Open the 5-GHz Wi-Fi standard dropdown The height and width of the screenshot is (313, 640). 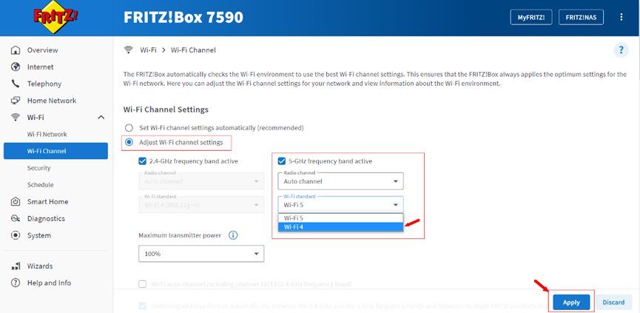pyautogui.click(x=341, y=204)
